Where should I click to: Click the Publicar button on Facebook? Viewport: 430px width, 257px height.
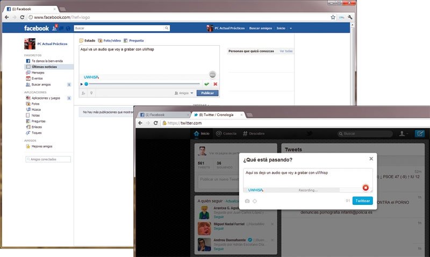pyautogui.click(x=207, y=93)
